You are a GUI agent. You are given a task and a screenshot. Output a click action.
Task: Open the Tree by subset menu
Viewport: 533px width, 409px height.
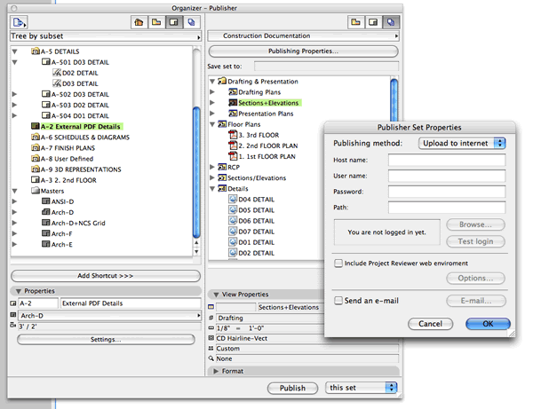104,36
